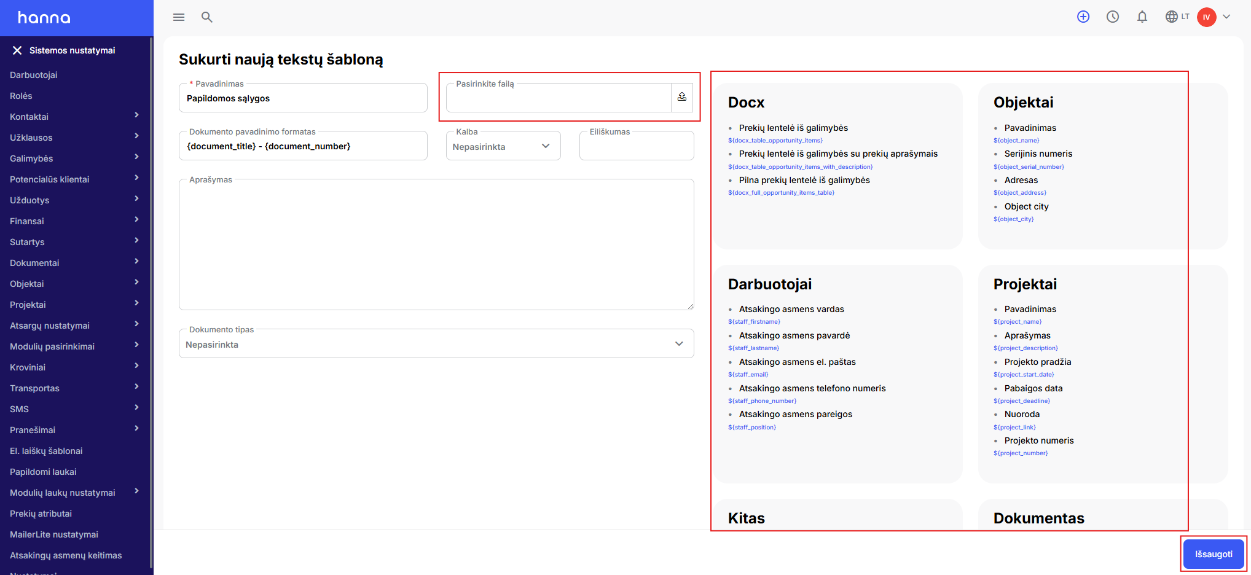Open the notifications bell icon
The width and height of the screenshot is (1251, 575).
point(1142,17)
